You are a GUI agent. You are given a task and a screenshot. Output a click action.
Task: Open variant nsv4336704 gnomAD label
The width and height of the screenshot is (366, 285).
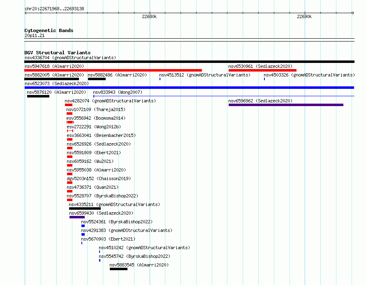pos(70,58)
